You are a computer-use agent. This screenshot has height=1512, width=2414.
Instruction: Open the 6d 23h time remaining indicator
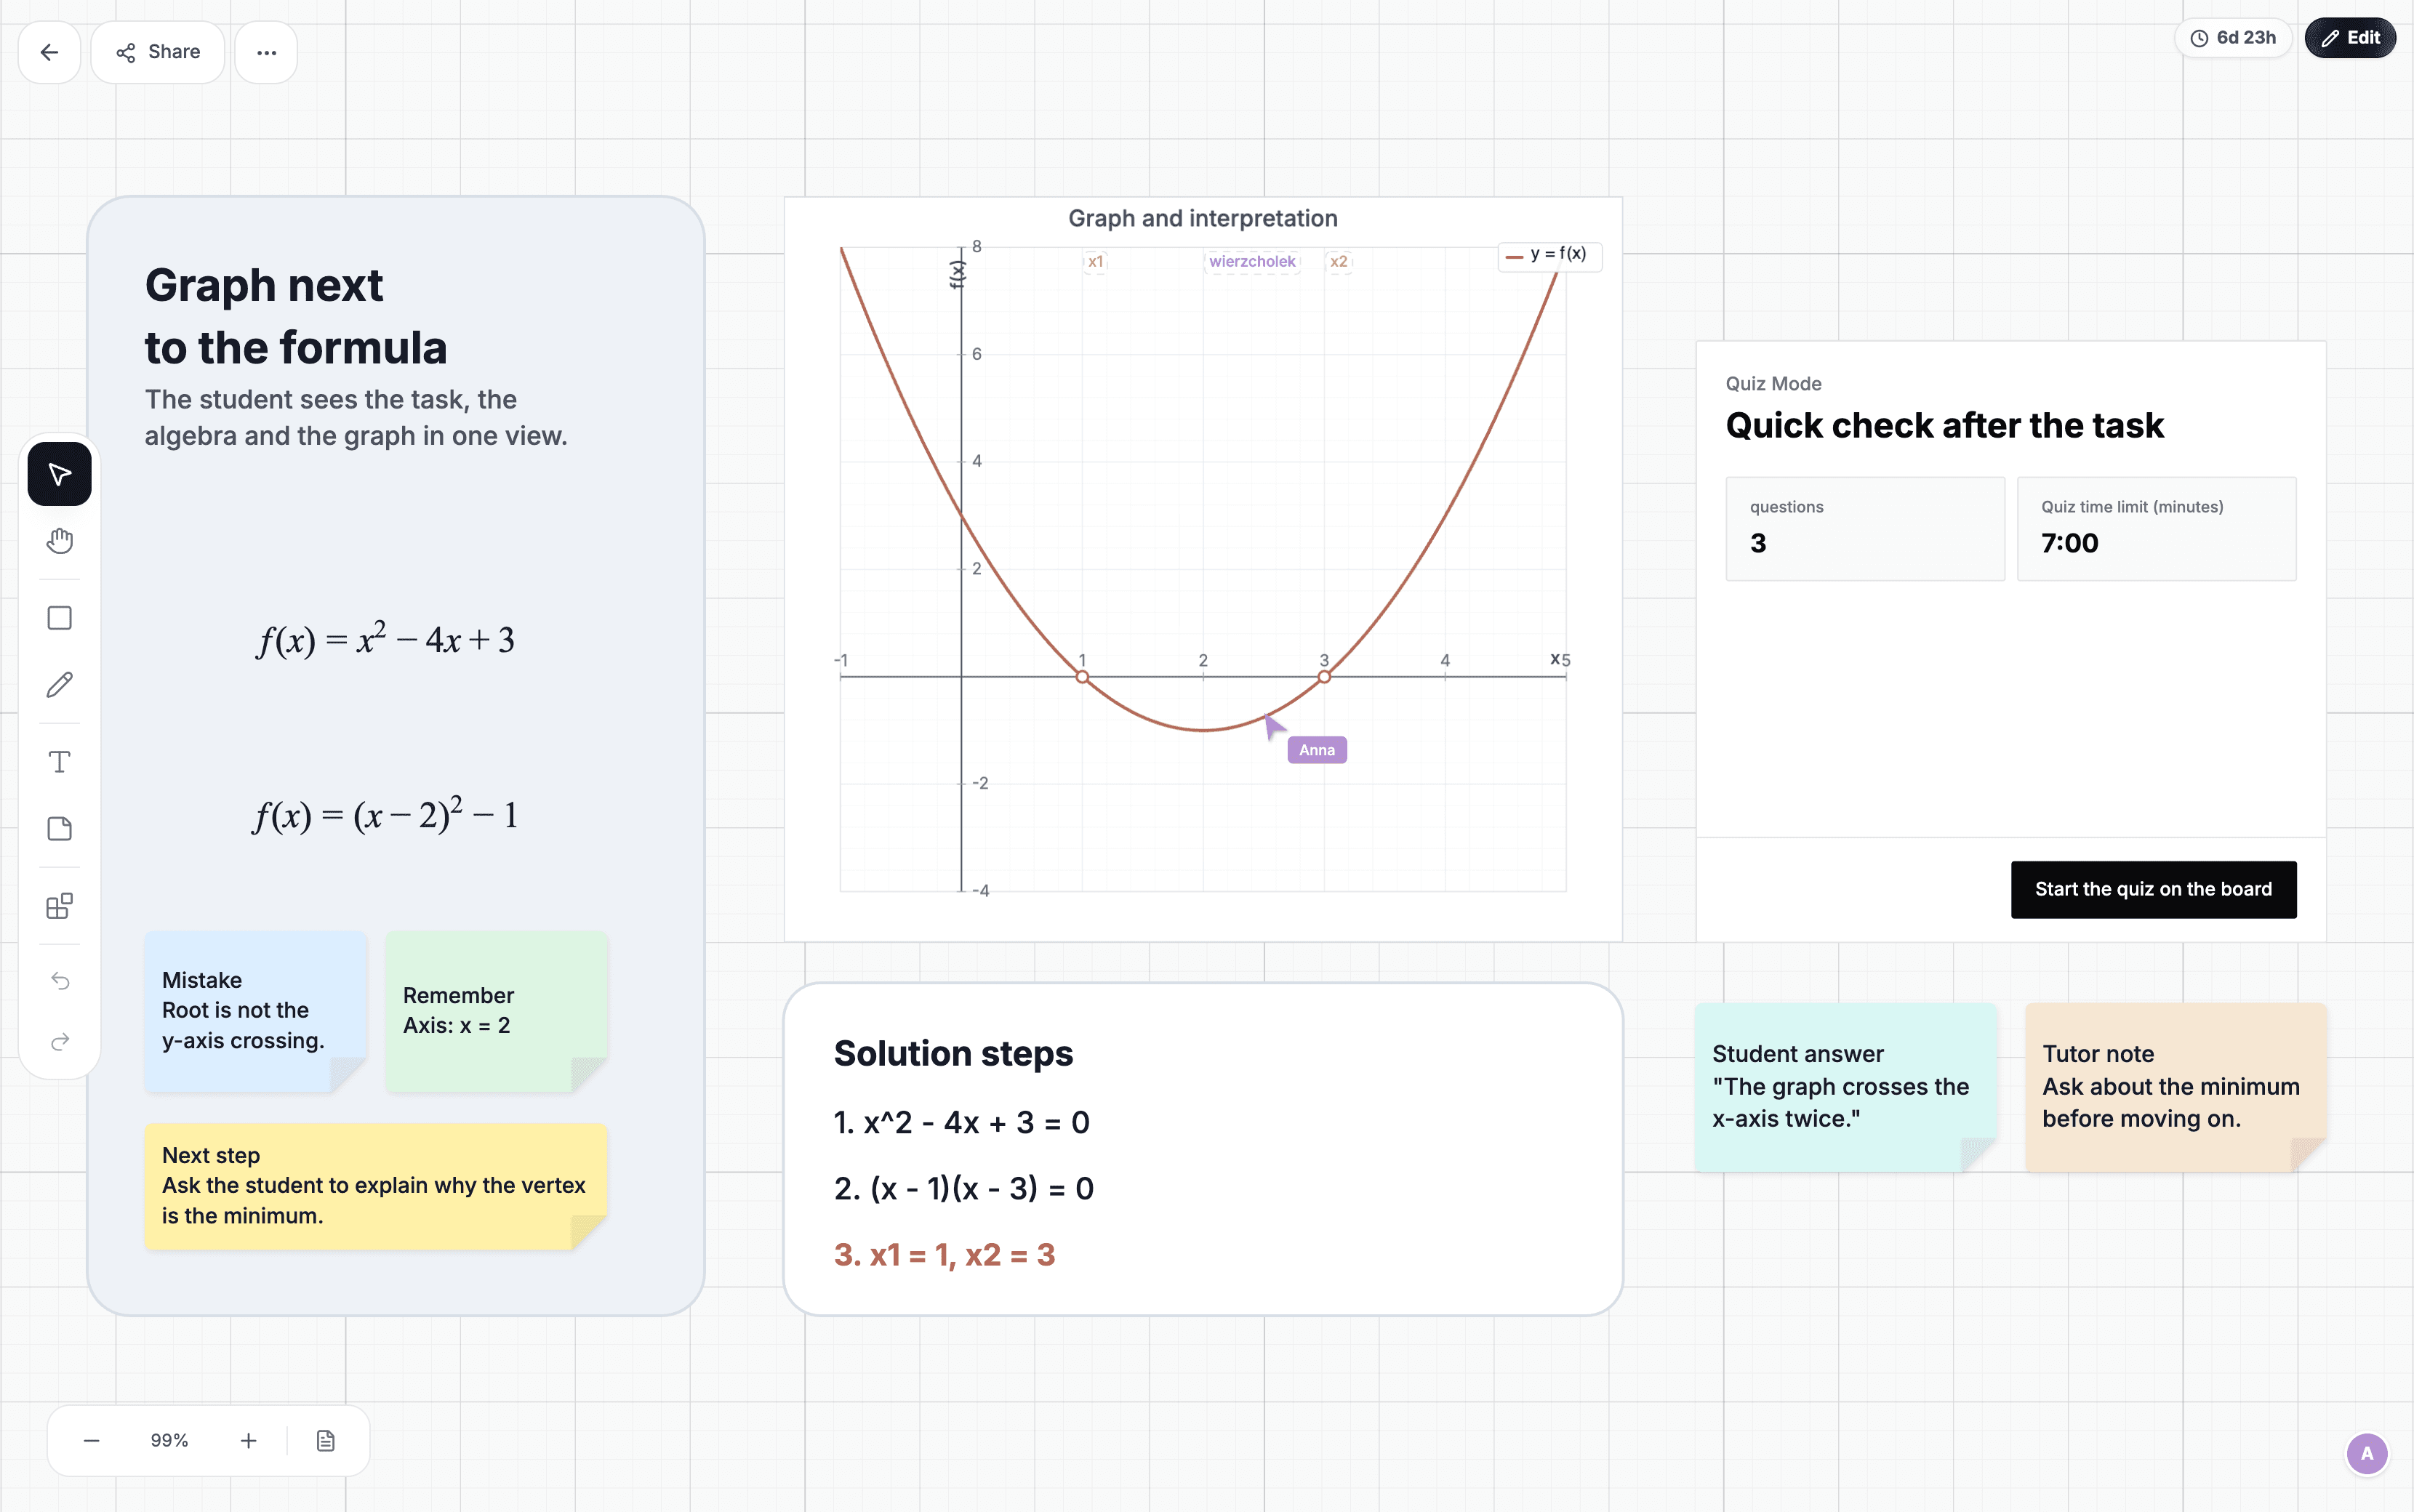2233,38
